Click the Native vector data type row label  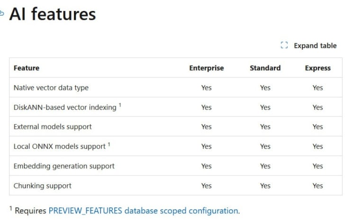(51, 88)
